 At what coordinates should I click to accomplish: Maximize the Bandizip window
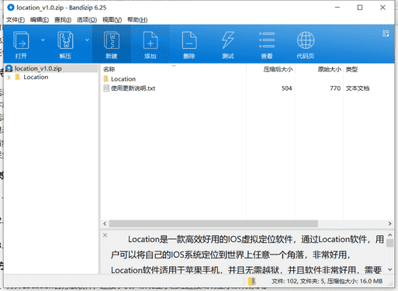coord(360,8)
